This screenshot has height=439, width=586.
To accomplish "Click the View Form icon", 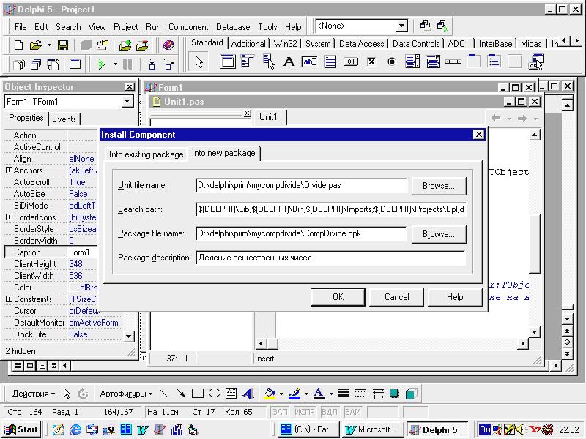I will tap(36, 64).
